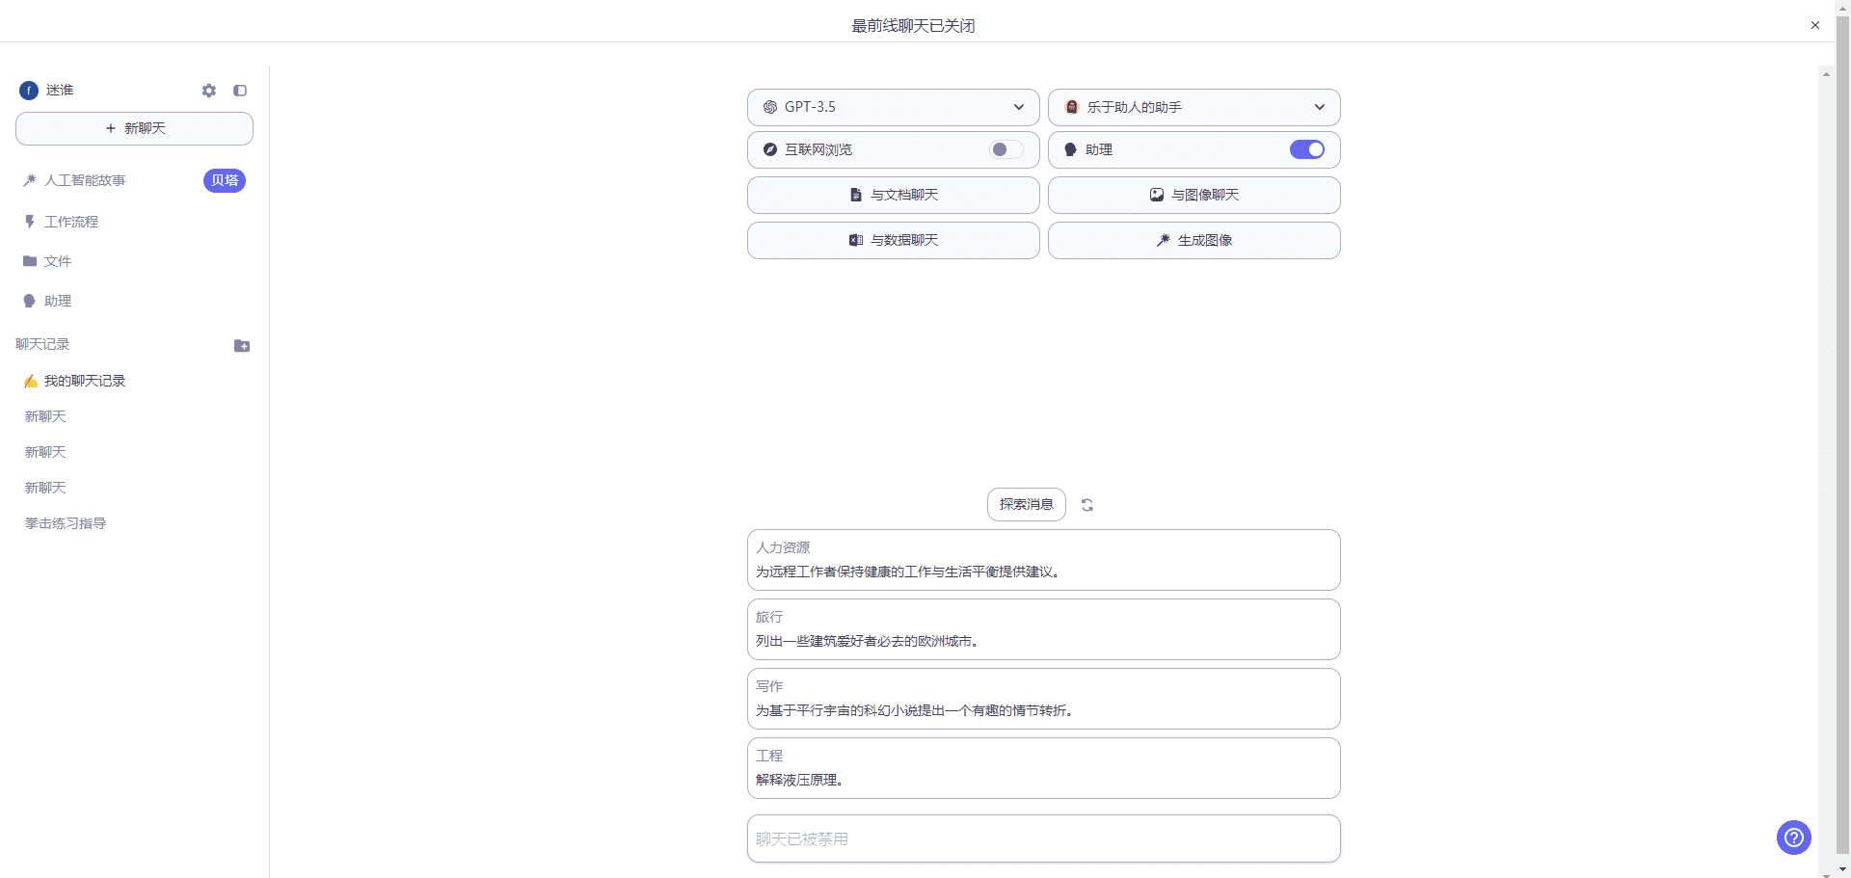This screenshot has height=878, width=1851.
Task: Click 生成图像 button
Action: (1194, 240)
